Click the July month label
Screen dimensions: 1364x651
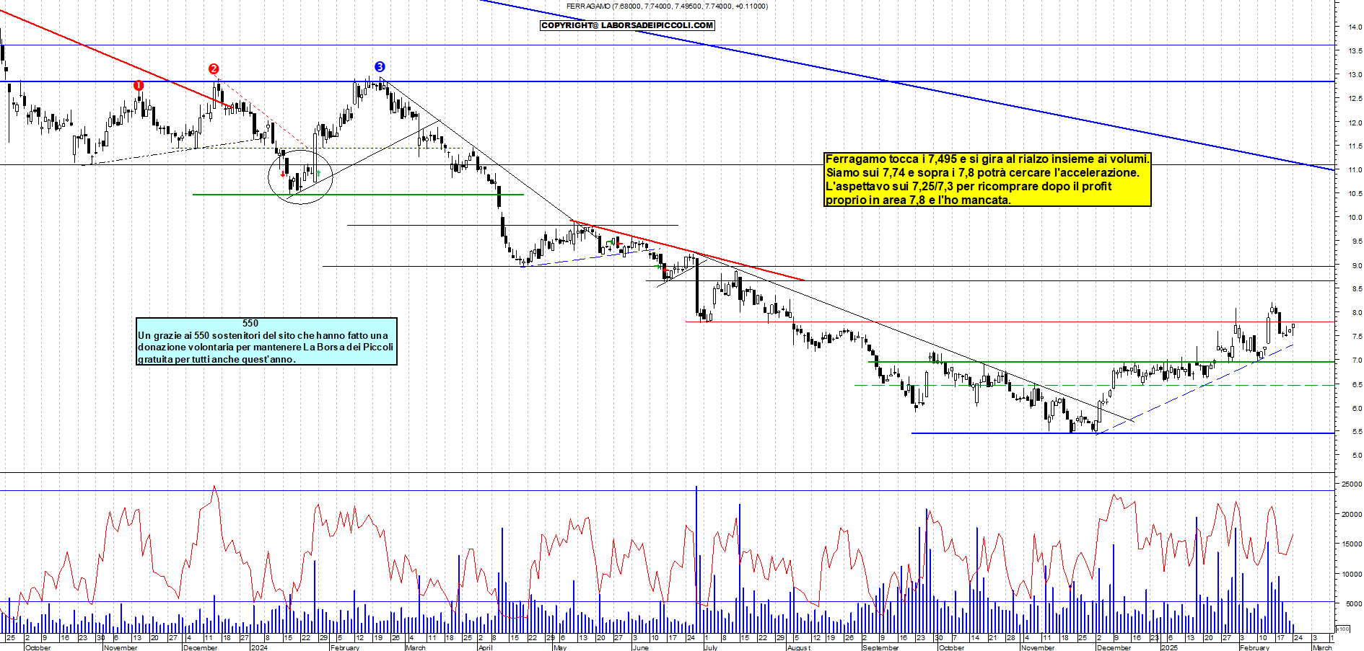coord(711,647)
